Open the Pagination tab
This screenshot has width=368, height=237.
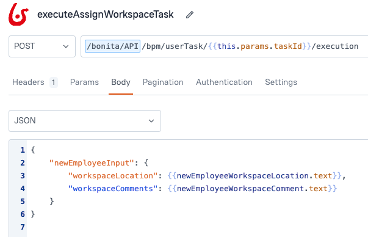(x=163, y=82)
